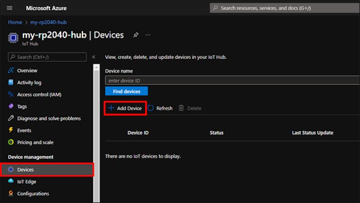Collapse the sidebar with double chevron
Image resolution: width=360 pixels, height=203 pixels.
(94, 57)
